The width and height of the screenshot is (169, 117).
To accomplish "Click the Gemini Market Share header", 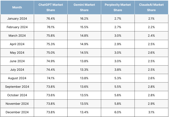I will coord(84,7).
